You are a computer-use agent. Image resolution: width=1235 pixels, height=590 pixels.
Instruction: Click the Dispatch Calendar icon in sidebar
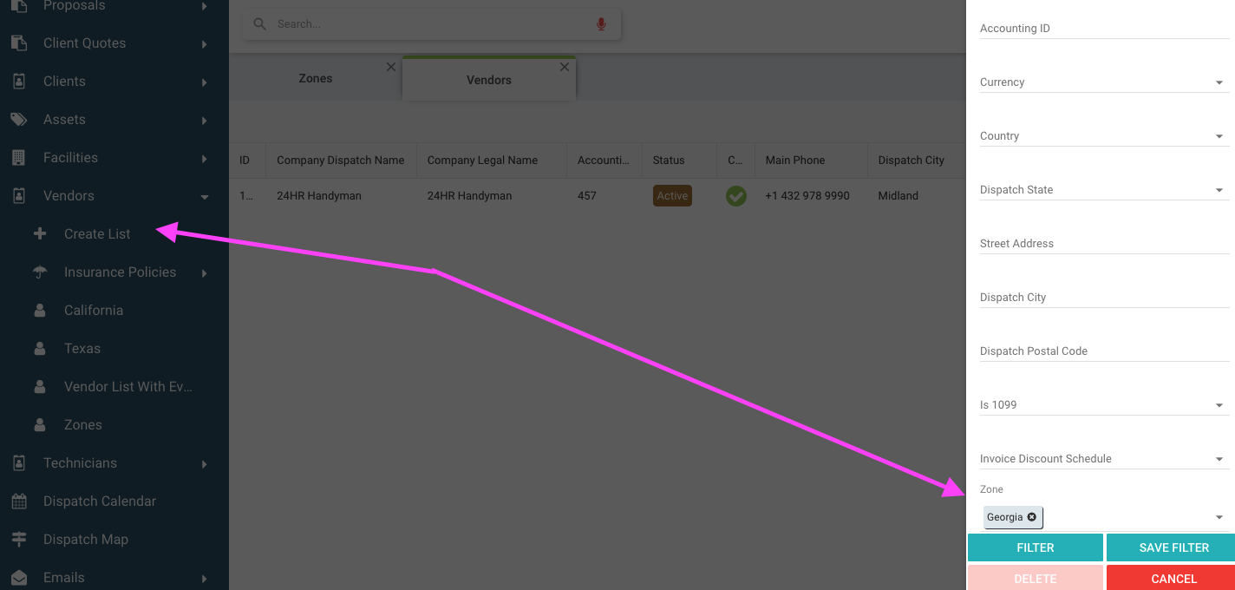pyautogui.click(x=19, y=501)
